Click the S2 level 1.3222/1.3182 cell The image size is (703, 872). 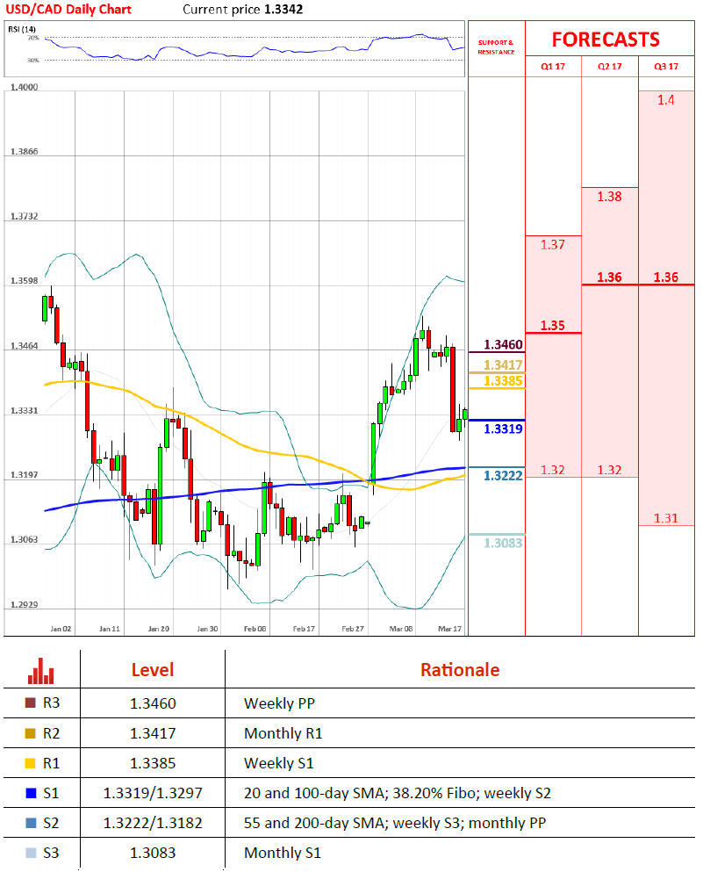click(153, 823)
